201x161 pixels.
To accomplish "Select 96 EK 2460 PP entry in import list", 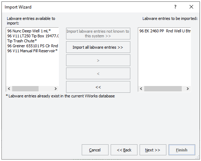I will [x=165, y=31].
